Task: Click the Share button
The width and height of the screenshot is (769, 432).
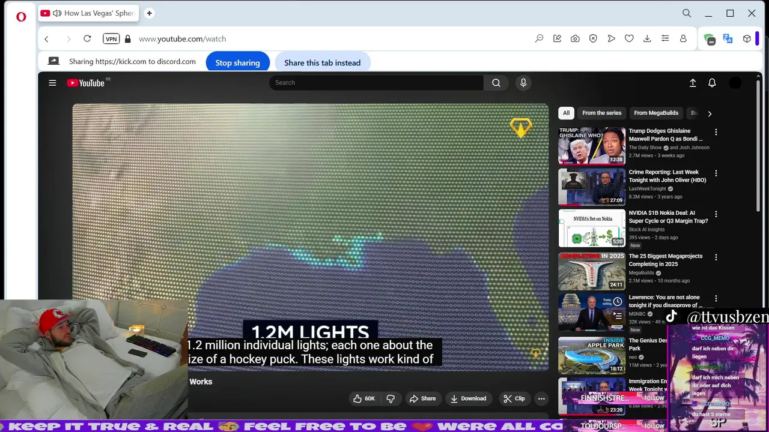Action: pos(422,398)
